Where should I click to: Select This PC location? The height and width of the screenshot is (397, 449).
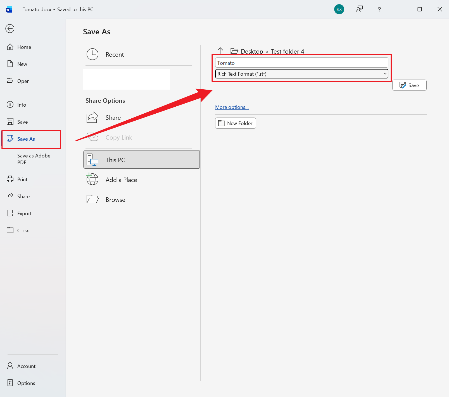[141, 160]
